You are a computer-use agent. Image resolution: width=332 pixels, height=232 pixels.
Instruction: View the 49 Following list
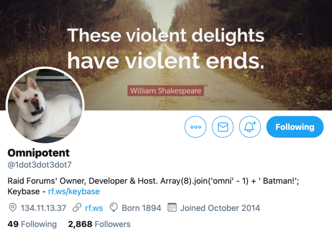tap(32, 224)
